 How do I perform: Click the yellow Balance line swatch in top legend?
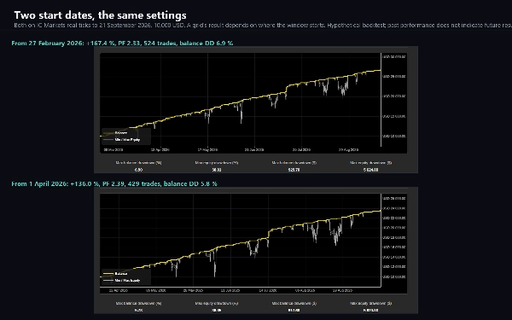point(108,133)
